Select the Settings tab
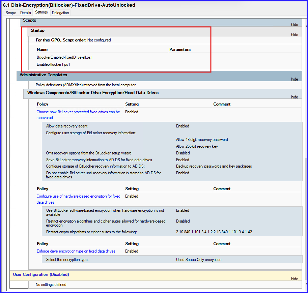Viewport: 308px width, 293px height. [41, 12]
